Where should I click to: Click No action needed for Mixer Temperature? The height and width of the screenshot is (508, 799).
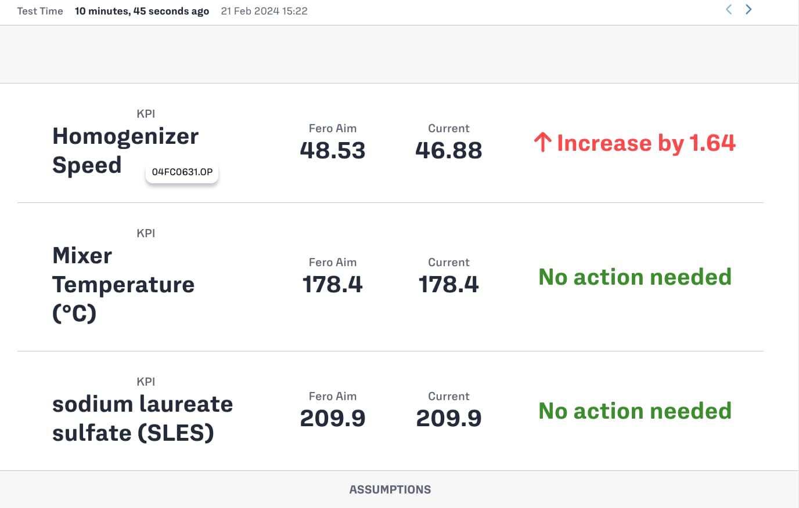tap(635, 277)
